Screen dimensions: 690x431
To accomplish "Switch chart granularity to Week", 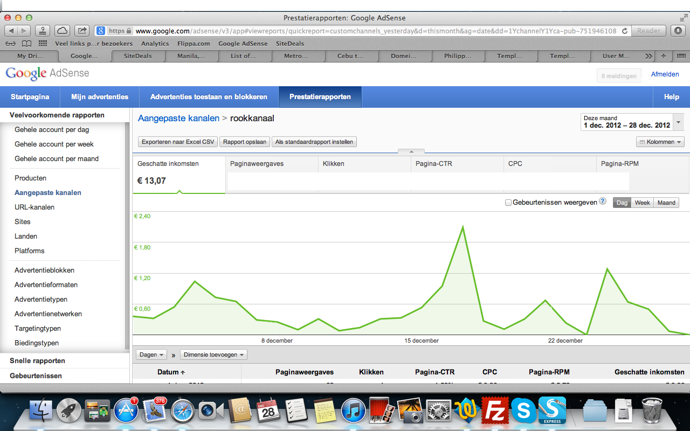I will 642,203.
